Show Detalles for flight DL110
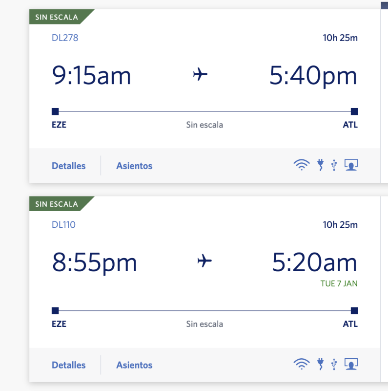The image size is (388, 391). pyautogui.click(x=69, y=365)
